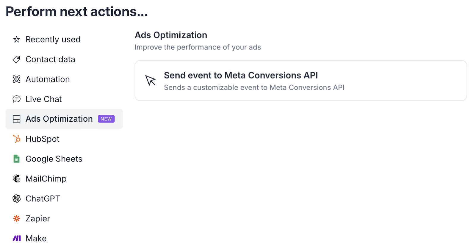476x251 pixels.
Task: Click the Make logo icon
Action: 17,238
